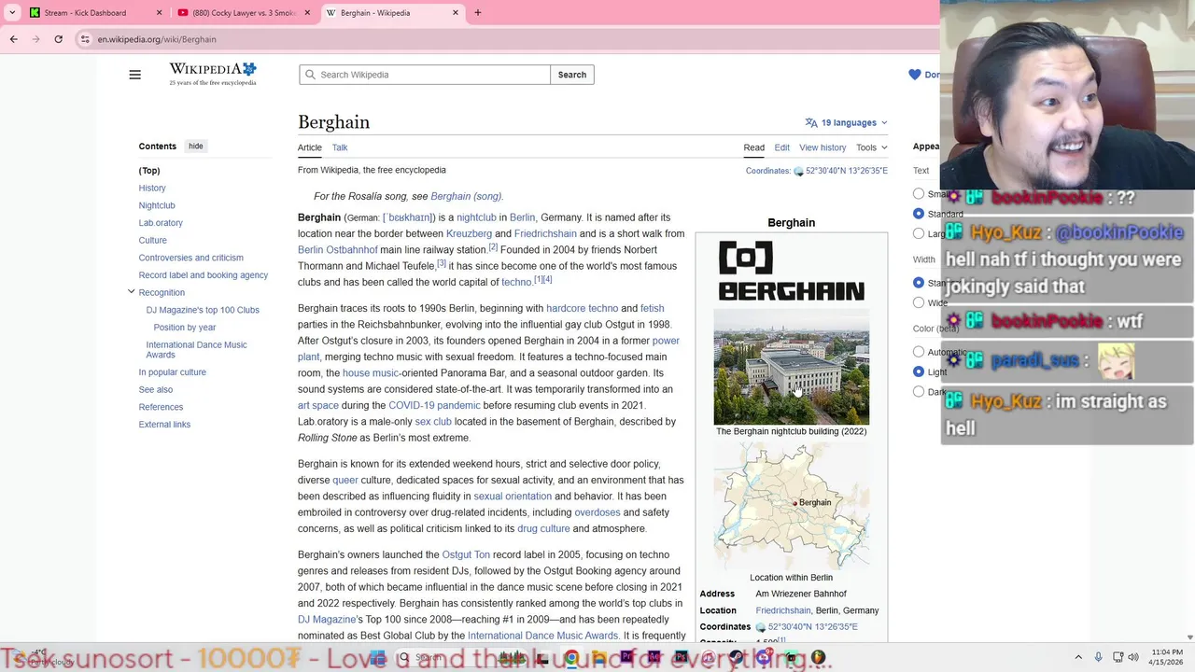Hide the Contents sidebar

click(195, 147)
